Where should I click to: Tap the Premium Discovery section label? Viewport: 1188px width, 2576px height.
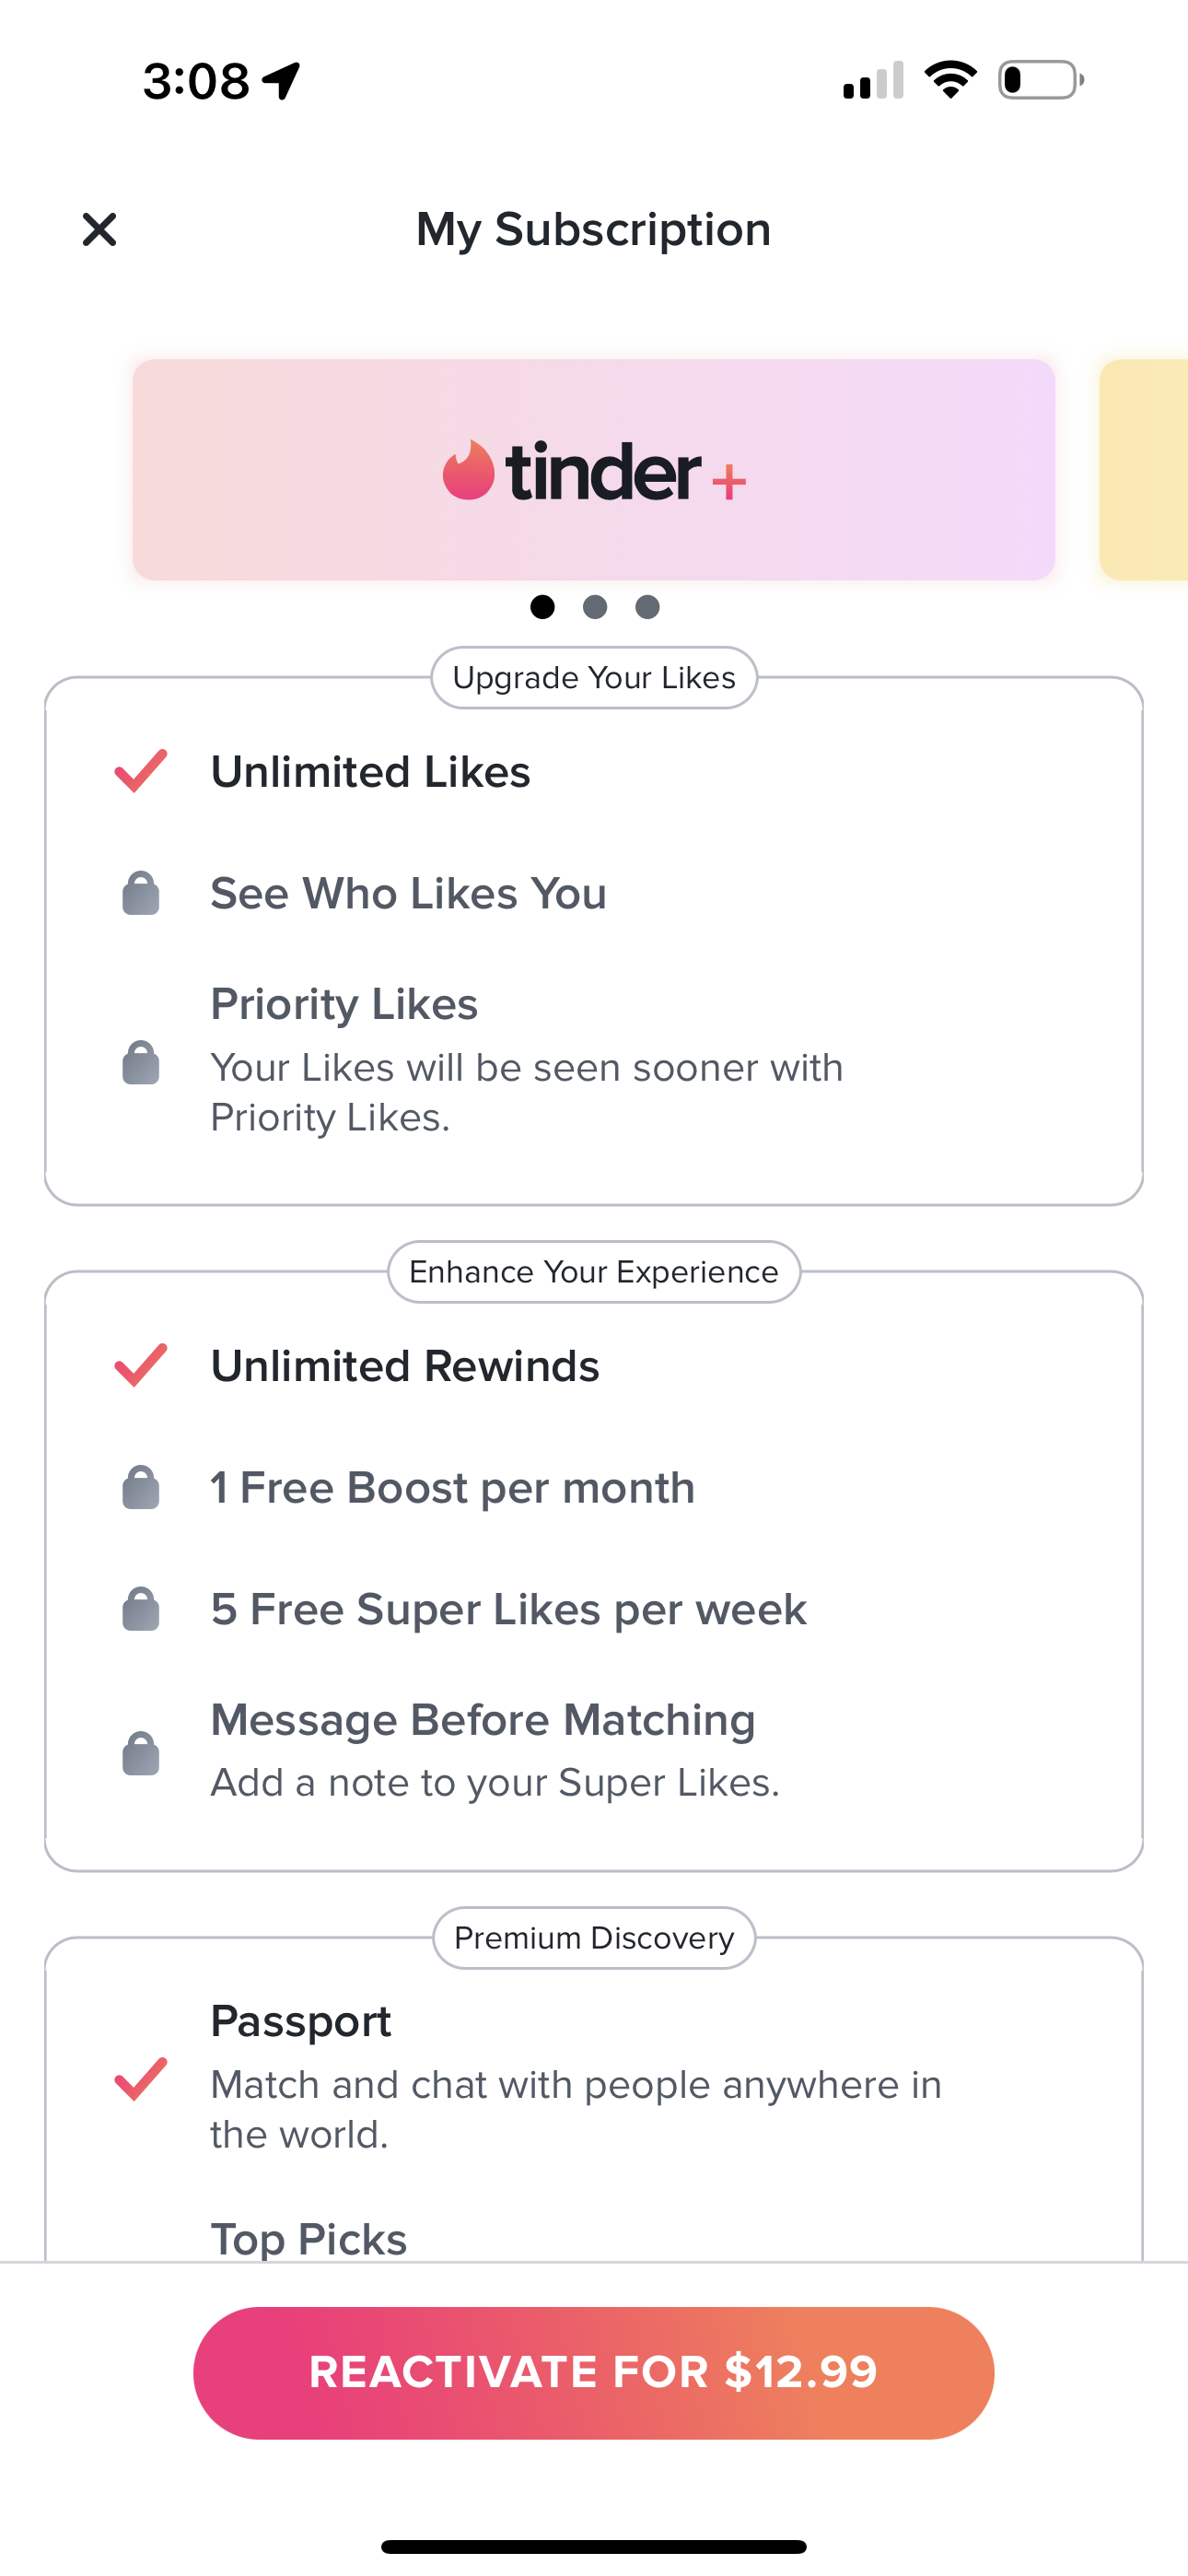pos(594,1938)
